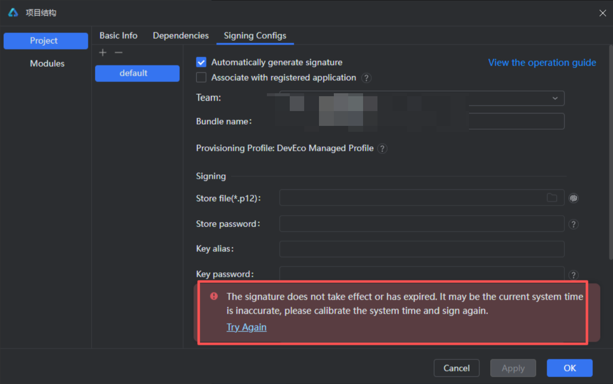613x384 pixels.
Task: Remove signing config with minus icon
Action: (119, 53)
